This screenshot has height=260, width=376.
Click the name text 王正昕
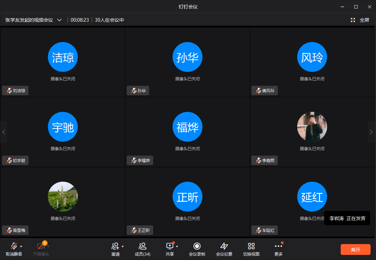144,230
